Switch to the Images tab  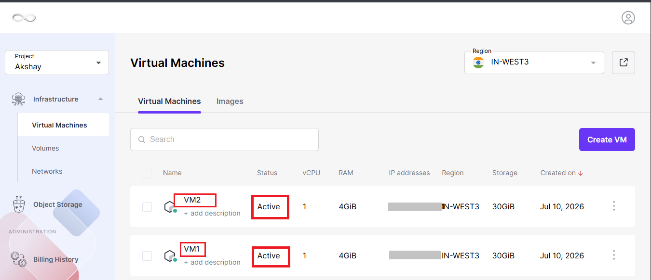(x=230, y=102)
